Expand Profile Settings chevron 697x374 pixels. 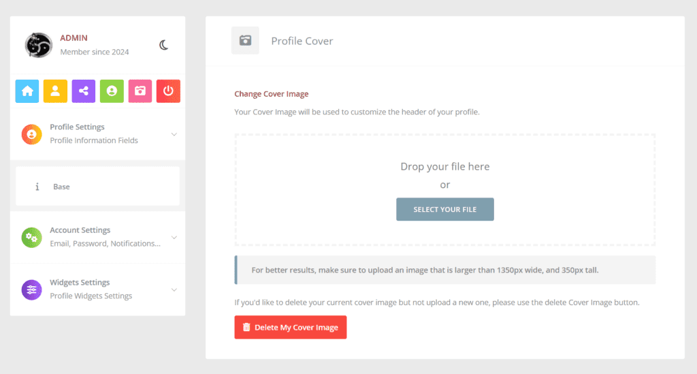[x=174, y=134]
